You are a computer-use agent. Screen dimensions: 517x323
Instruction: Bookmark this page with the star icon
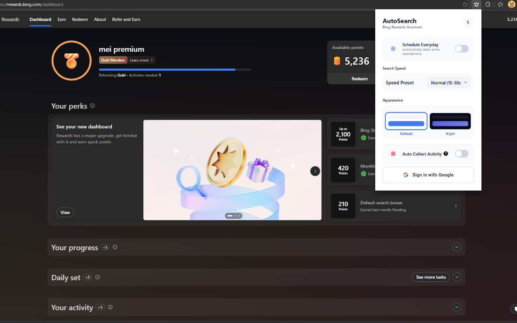point(465,4)
